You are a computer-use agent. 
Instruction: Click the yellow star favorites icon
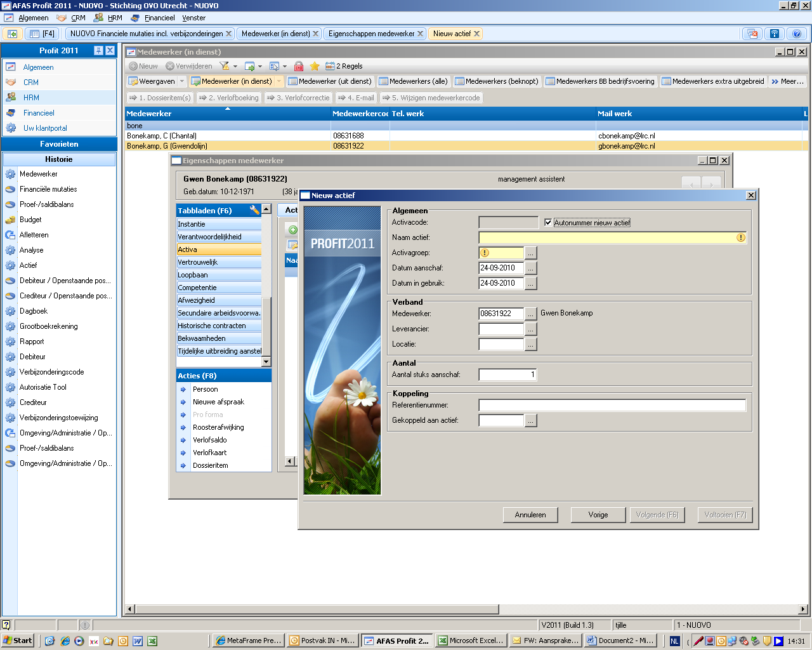[315, 66]
